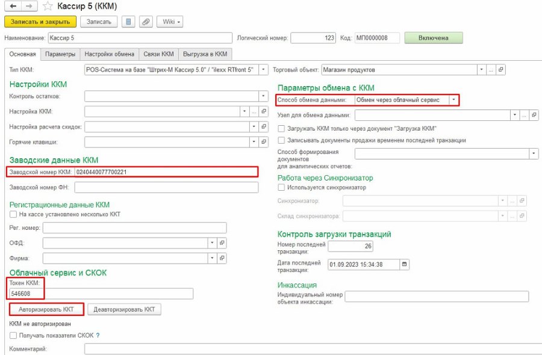Viewport: 542px width, 355px height.
Task: Click the ellipsis for Узел для обмена данными
Action: pos(525,115)
